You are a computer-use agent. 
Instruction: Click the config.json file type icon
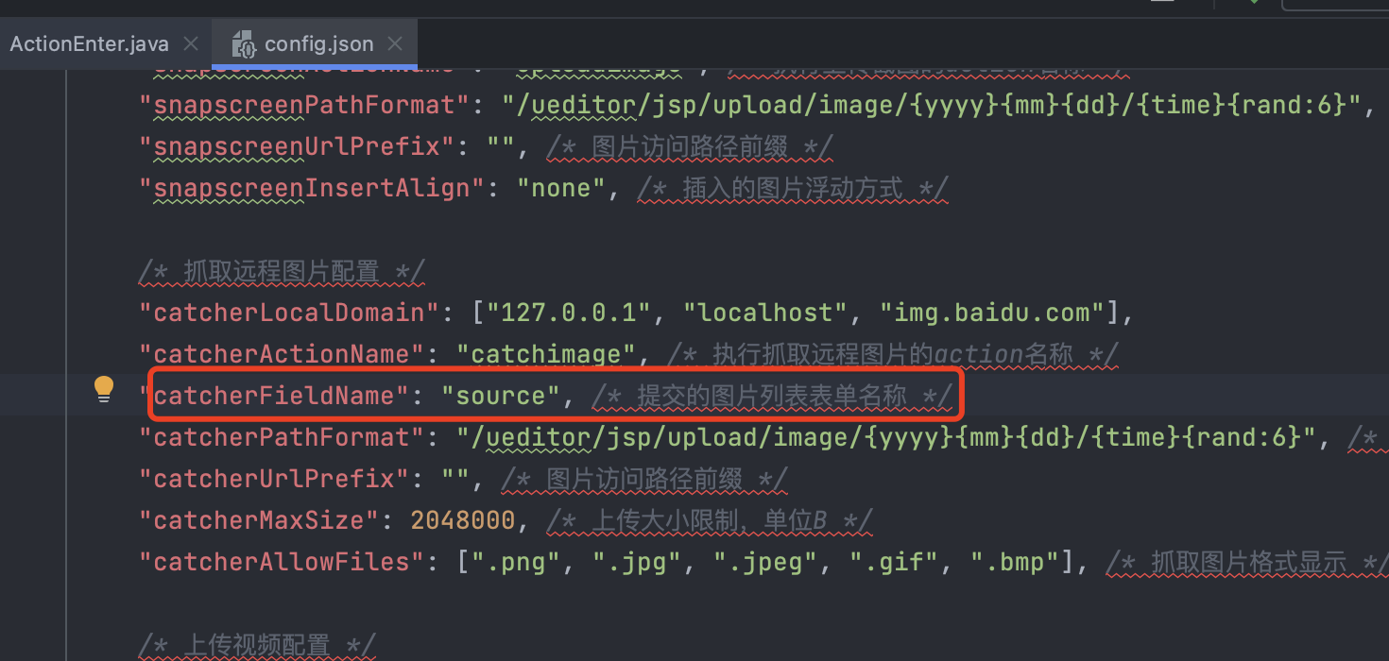[244, 44]
